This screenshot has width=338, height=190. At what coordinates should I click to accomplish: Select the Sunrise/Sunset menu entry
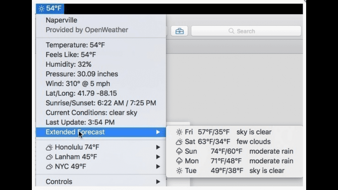click(101, 103)
